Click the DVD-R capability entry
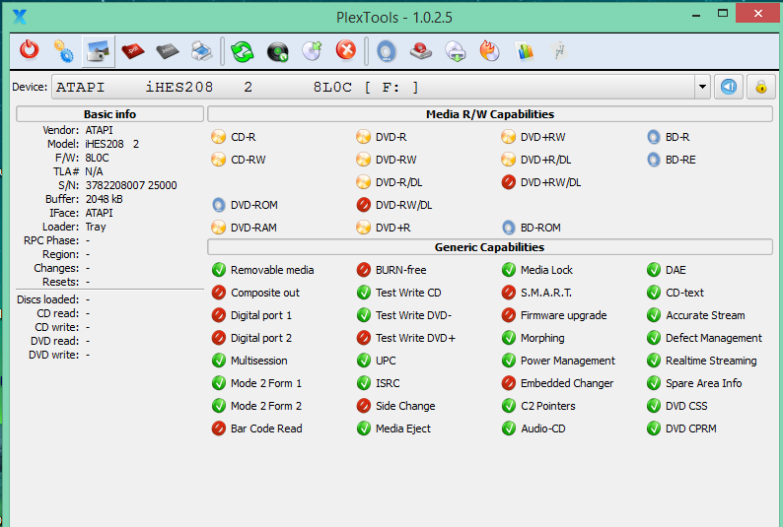The width and height of the screenshot is (783, 527). point(382,137)
